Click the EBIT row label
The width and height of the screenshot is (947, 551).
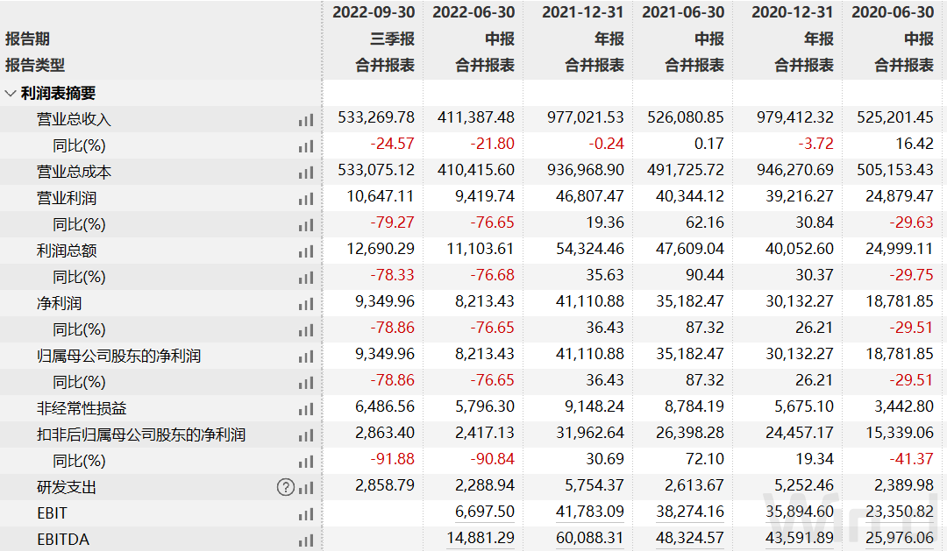tap(52, 513)
